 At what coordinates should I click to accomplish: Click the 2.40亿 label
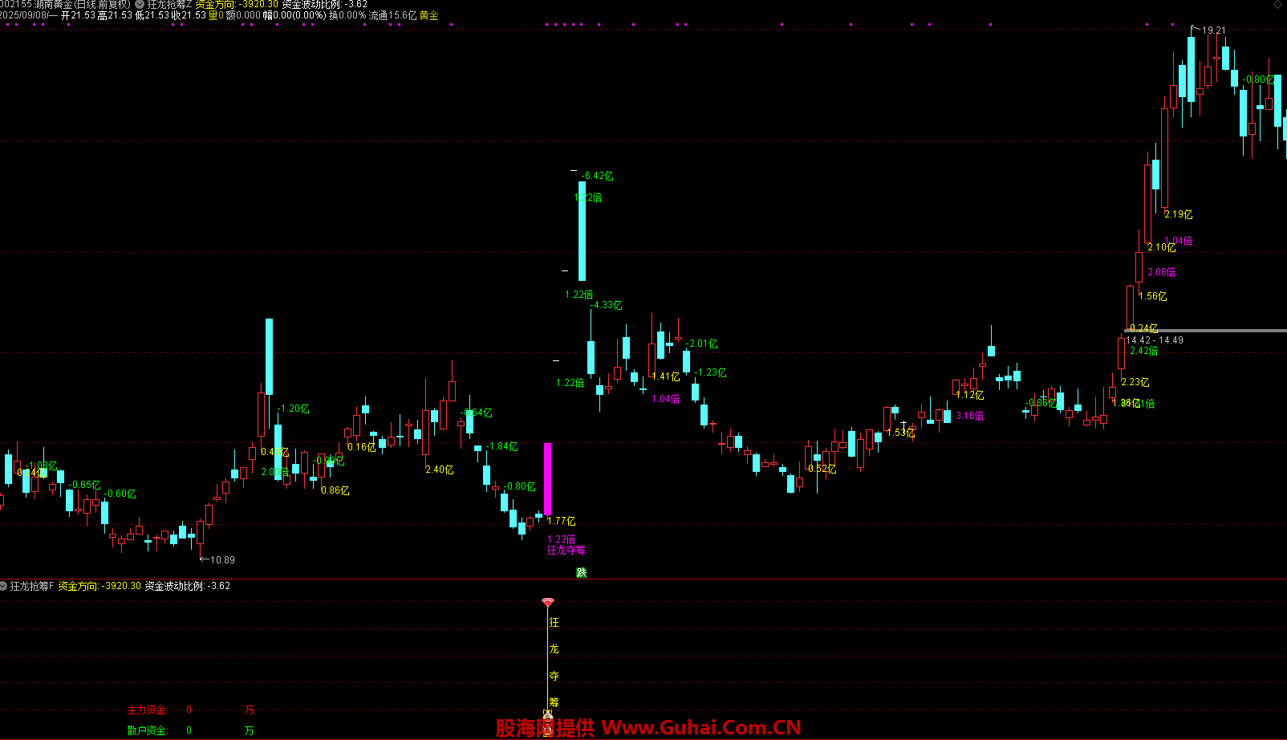click(440, 470)
